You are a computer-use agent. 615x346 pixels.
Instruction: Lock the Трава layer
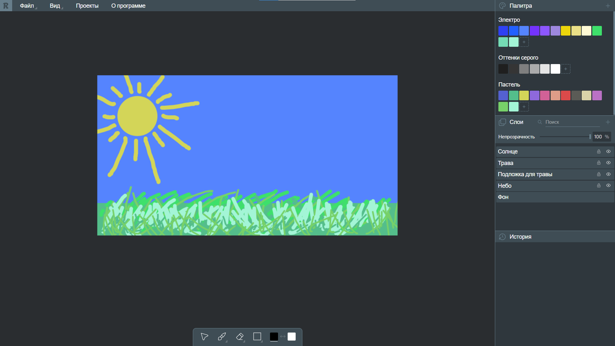click(599, 163)
